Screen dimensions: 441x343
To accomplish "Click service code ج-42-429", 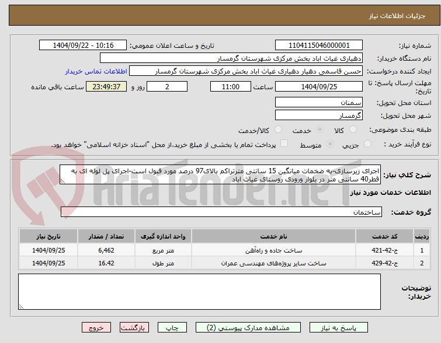I will click(x=384, y=263).
